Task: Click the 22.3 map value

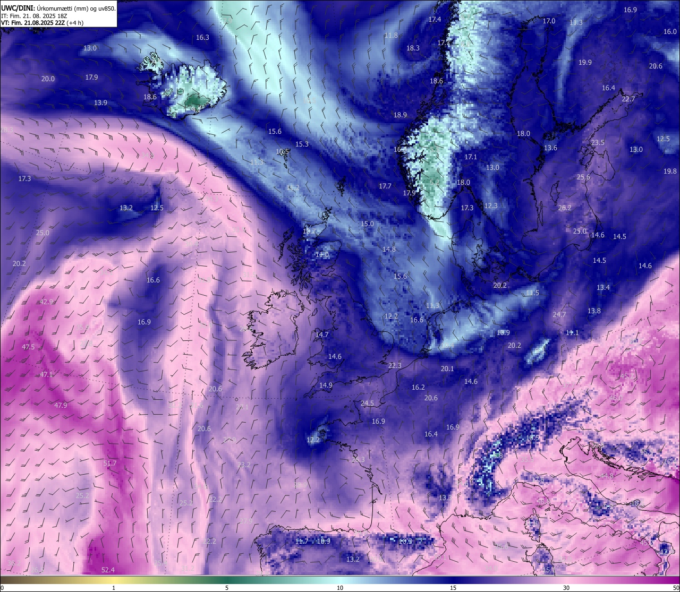Action: click(395, 366)
